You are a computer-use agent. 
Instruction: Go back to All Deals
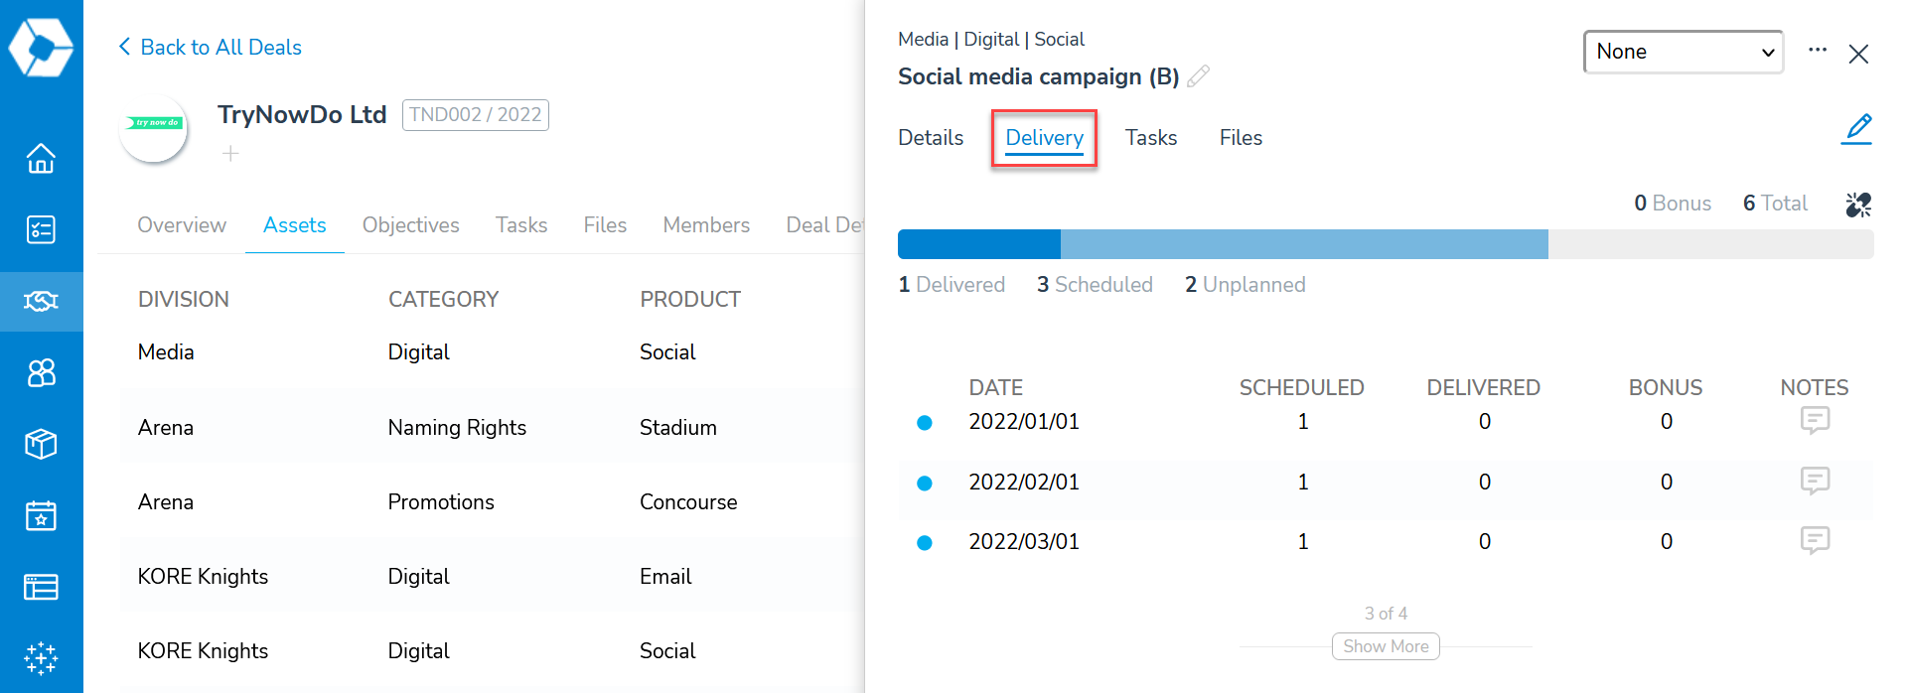[x=211, y=48]
